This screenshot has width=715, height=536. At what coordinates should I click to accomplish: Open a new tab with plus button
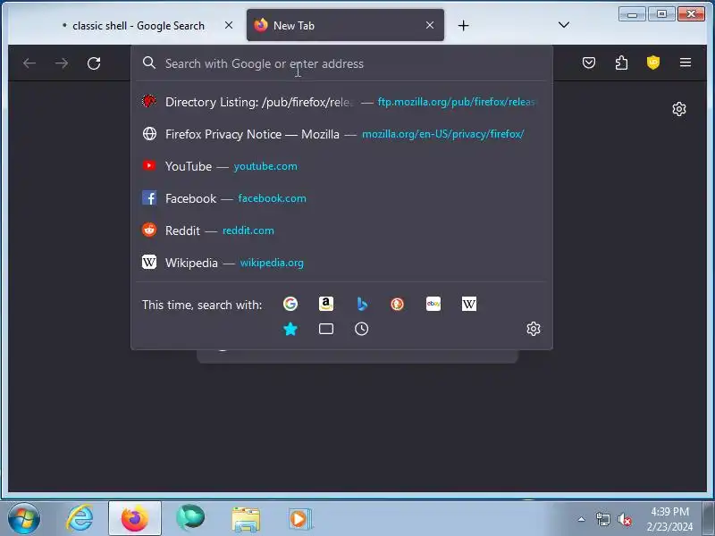coord(463,26)
